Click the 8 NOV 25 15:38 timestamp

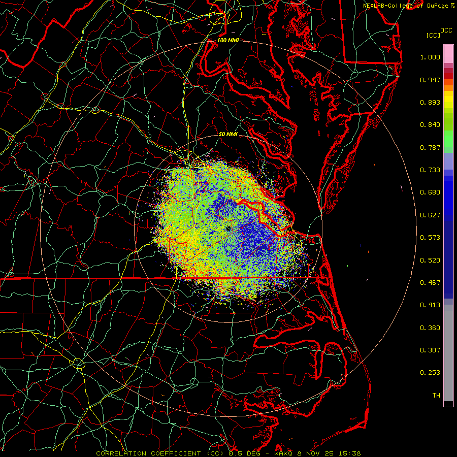pyautogui.click(x=329, y=453)
